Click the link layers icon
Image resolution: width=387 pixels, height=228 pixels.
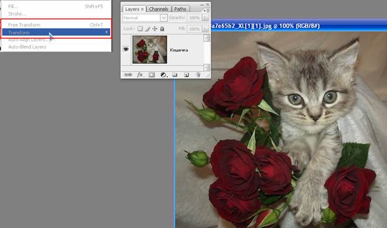tap(128, 75)
